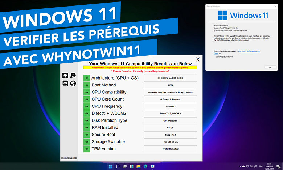Click the 'Boot Method' label
This screenshot has height=170, width=283.
(x=104, y=85)
